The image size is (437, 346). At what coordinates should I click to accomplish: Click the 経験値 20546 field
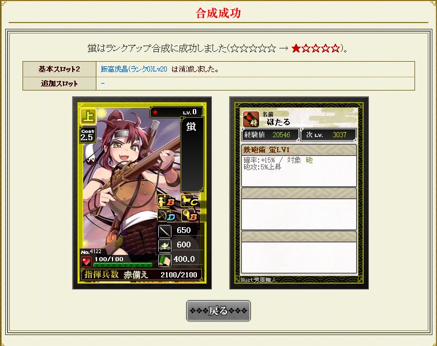[270, 135]
